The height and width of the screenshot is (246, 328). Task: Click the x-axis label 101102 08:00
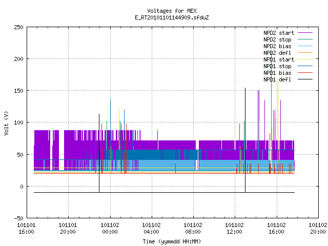(193, 229)
